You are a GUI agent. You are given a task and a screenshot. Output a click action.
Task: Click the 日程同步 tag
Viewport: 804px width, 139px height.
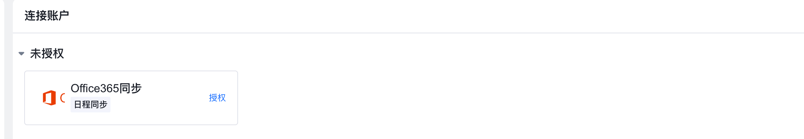click(91, 105)
